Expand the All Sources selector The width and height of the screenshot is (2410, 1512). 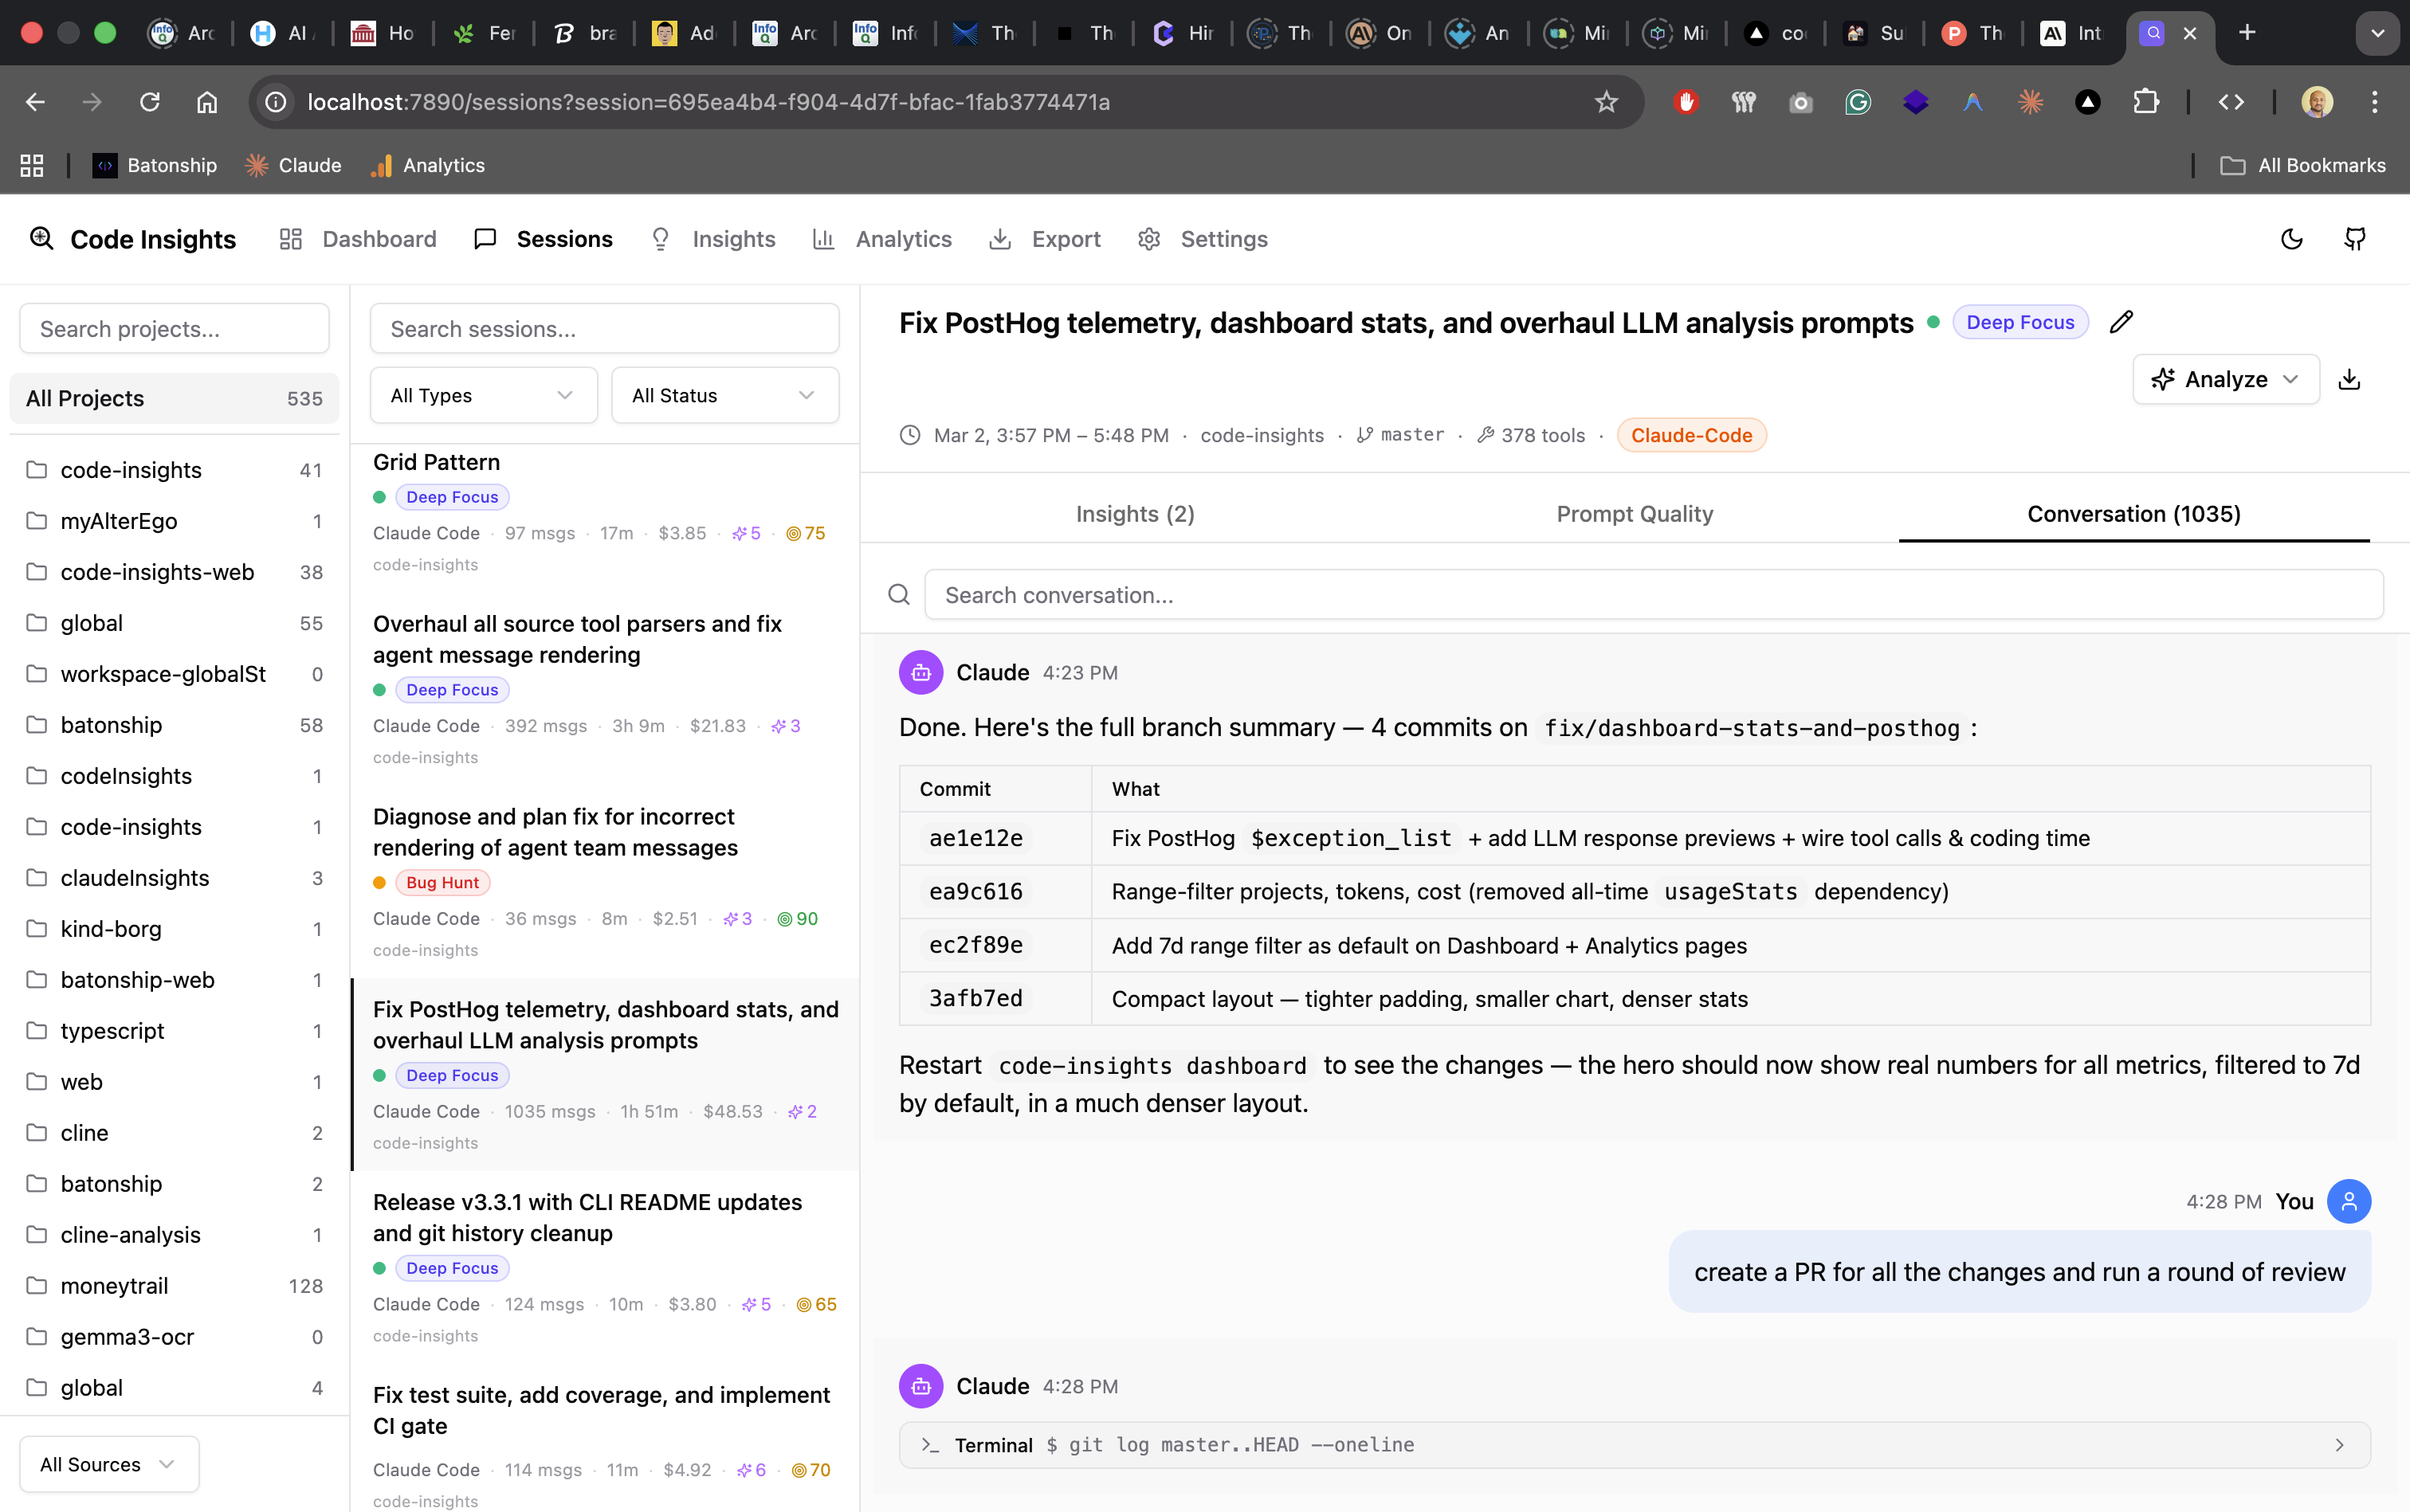107,1463
